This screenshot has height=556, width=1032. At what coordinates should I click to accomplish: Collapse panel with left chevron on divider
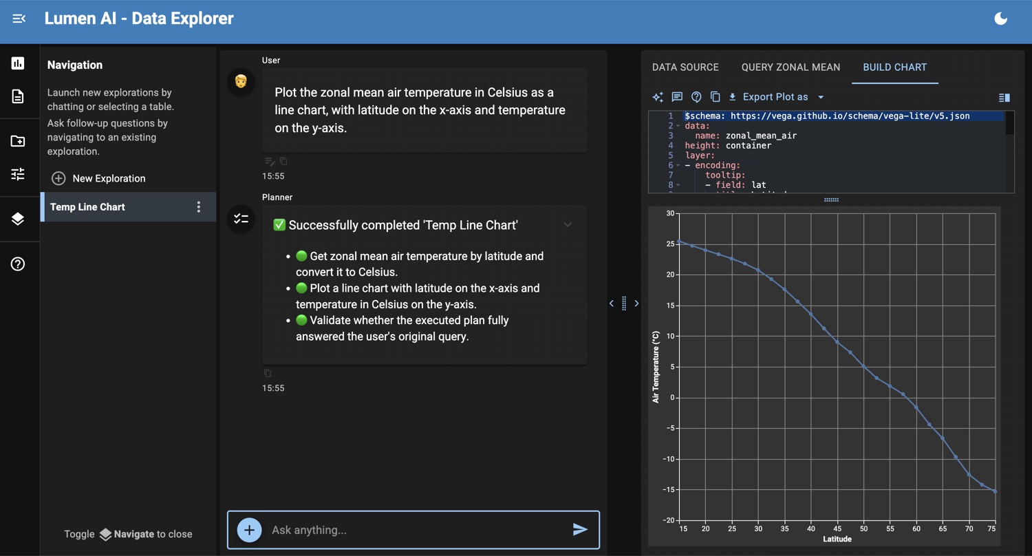(612, 303)
